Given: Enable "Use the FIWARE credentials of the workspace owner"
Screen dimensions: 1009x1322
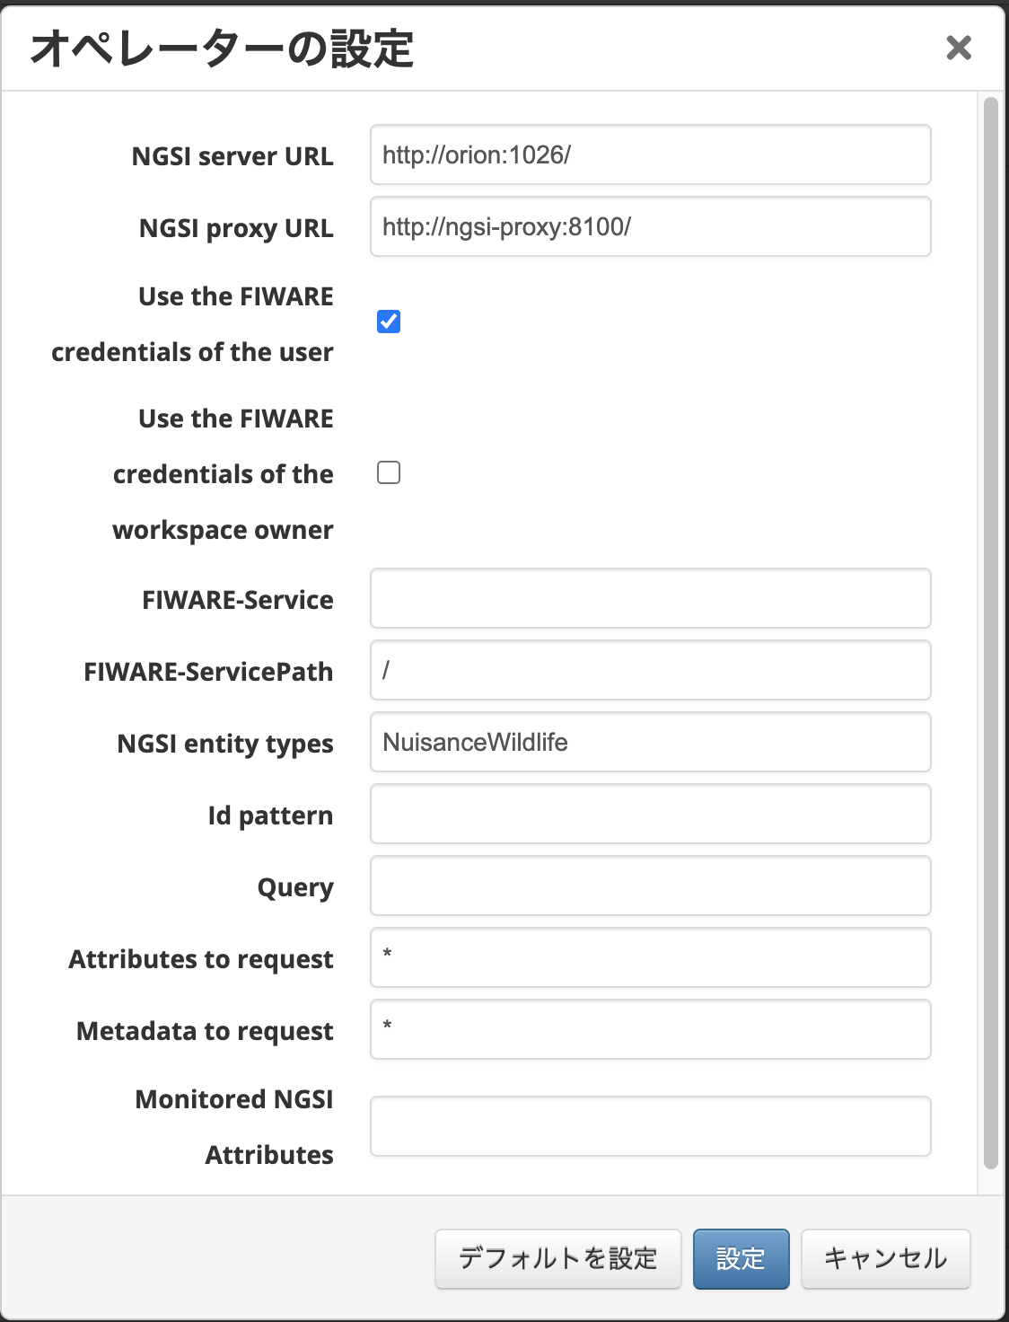Looking at the screenshot, I should [388, 472].
